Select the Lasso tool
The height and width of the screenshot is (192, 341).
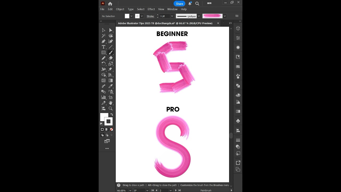111,36
